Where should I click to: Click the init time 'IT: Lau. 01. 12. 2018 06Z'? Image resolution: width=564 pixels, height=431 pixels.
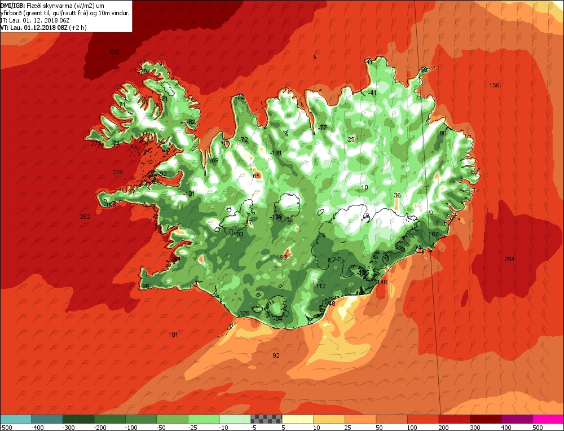click(35, 20)
